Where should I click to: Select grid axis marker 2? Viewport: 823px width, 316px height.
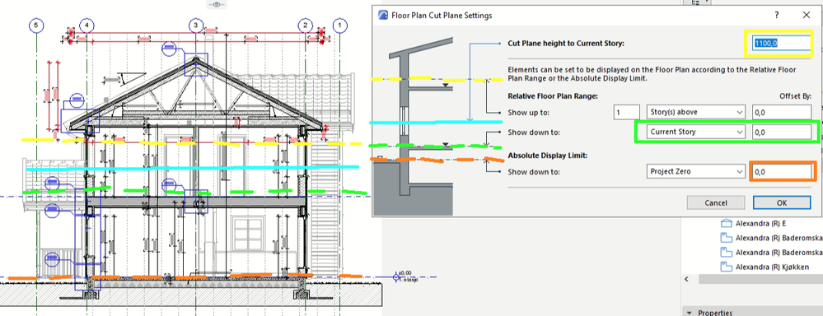(x=305, y=26)
